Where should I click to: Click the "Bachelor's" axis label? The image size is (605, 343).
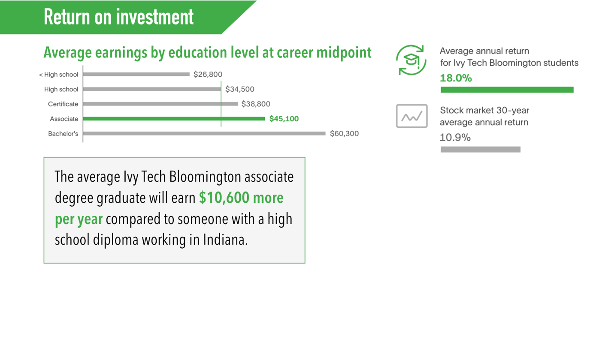pyautogui.click(x=63, y=134)
